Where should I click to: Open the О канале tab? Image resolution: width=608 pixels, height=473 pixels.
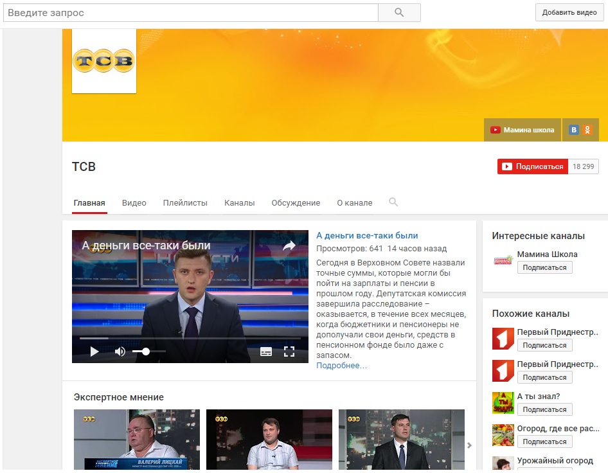pyautogui.click(x=354, y=203)
